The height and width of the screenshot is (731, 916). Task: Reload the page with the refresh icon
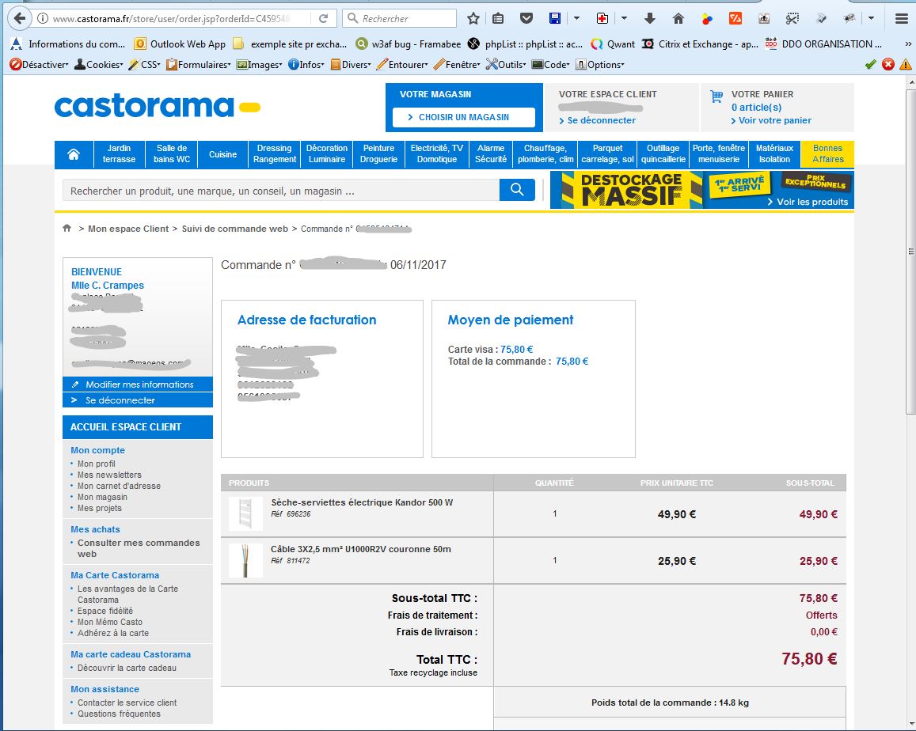324,18
